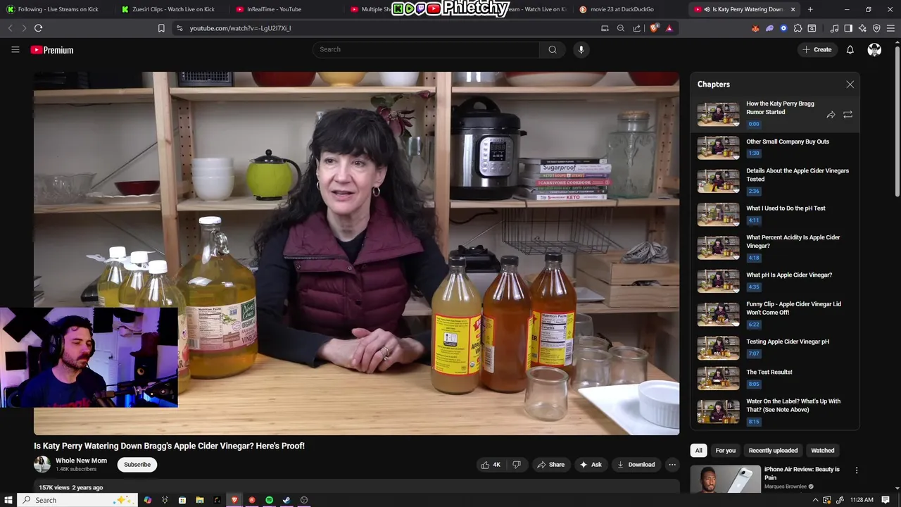Like the video with thumbs-up button
Screen dimensions: 901x507
[491, 465]
